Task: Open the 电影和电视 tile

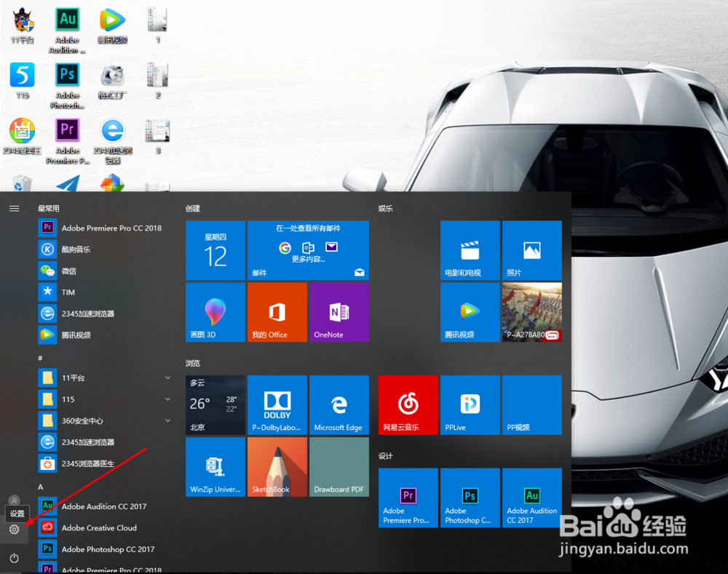Action: point(470,250)
